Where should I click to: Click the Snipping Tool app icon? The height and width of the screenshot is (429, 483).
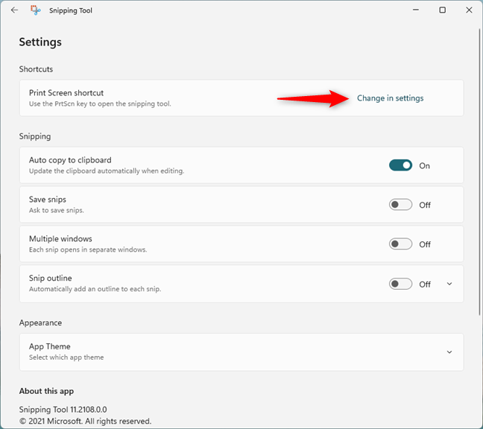36,10
